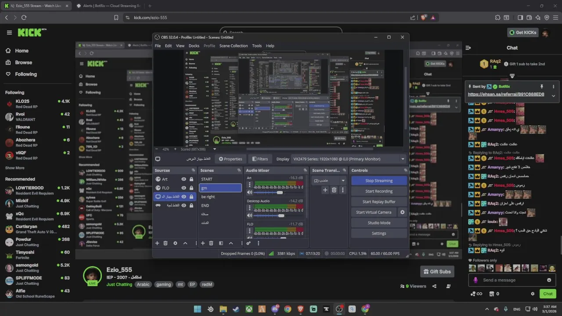Delete selected scene with Scenes trash icon
This screenshot has height=316, width=562.
pos(211,243)
